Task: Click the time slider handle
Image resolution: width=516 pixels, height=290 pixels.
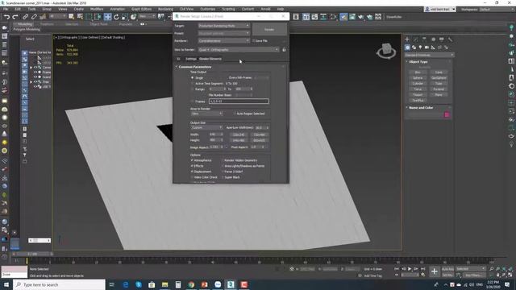Action: pos(32,255)
